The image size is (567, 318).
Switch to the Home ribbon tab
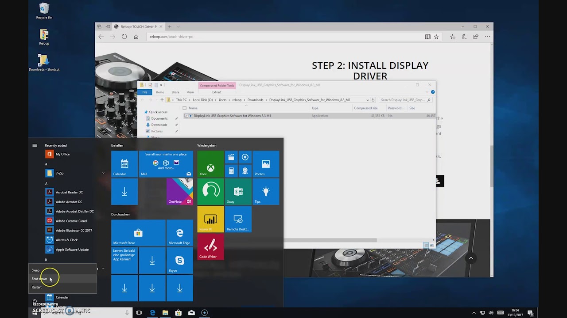160,92
